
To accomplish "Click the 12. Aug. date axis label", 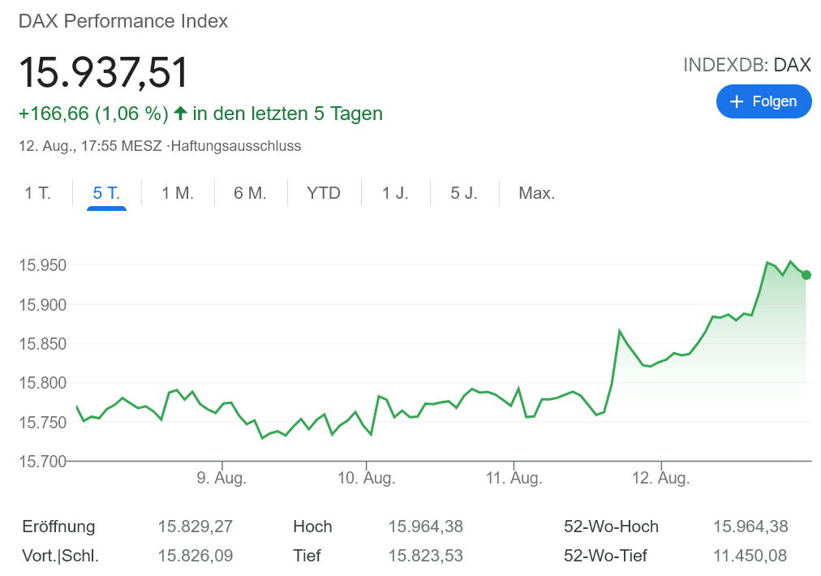I will coord(661,479).
